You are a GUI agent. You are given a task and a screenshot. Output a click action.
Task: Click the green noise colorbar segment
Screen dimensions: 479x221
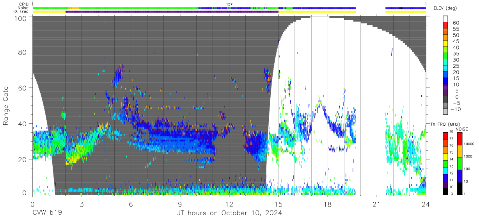(460, 163)
